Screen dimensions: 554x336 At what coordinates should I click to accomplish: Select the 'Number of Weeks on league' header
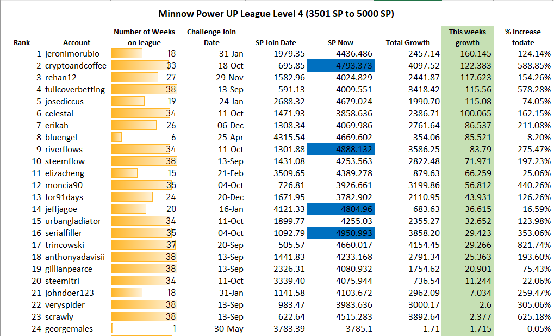pos(144,37)
